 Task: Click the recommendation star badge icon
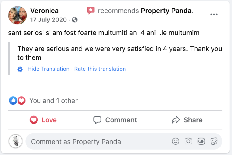[91, 11]
